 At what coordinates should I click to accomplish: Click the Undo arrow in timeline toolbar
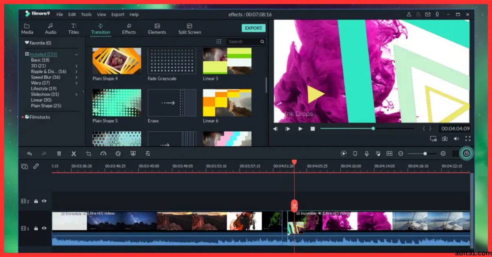point(30,153)
